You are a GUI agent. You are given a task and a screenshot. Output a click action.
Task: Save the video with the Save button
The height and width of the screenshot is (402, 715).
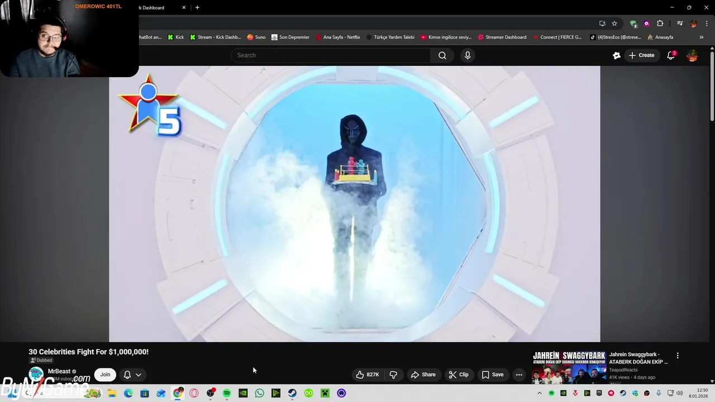(493, 375)
